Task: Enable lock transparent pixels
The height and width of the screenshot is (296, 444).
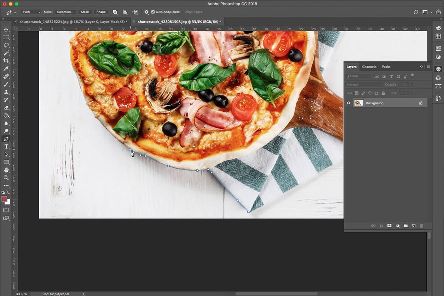Action: point(356,93)
